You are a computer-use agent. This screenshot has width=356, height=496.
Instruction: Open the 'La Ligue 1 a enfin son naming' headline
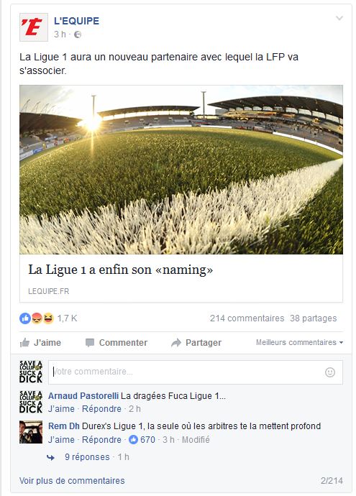tap(121, 270)
